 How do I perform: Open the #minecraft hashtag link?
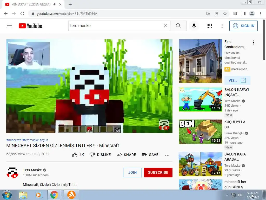coord(14,140)
